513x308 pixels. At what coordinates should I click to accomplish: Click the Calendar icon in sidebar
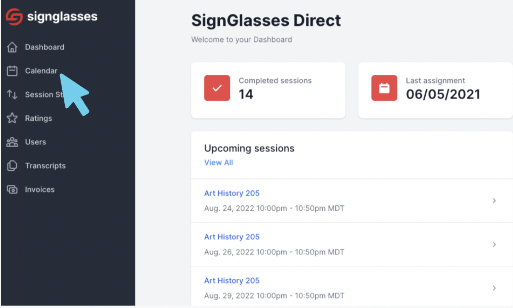[x=12, y=71]
